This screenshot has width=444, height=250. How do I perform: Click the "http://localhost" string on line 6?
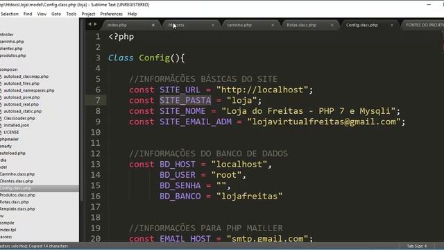[x=262, y=90]
